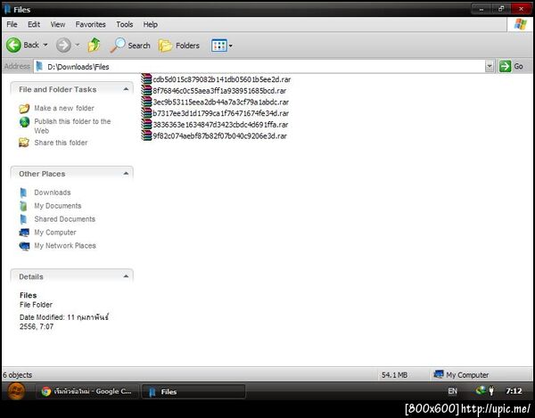Select the cdb5d015c879082b141db05601b5ee2d.rar icon

click(146, 79)
